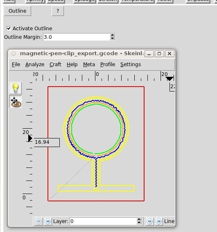217x232 pixels.
Task: Increase Outline Margin with up arrow
Action: (112, 35)
